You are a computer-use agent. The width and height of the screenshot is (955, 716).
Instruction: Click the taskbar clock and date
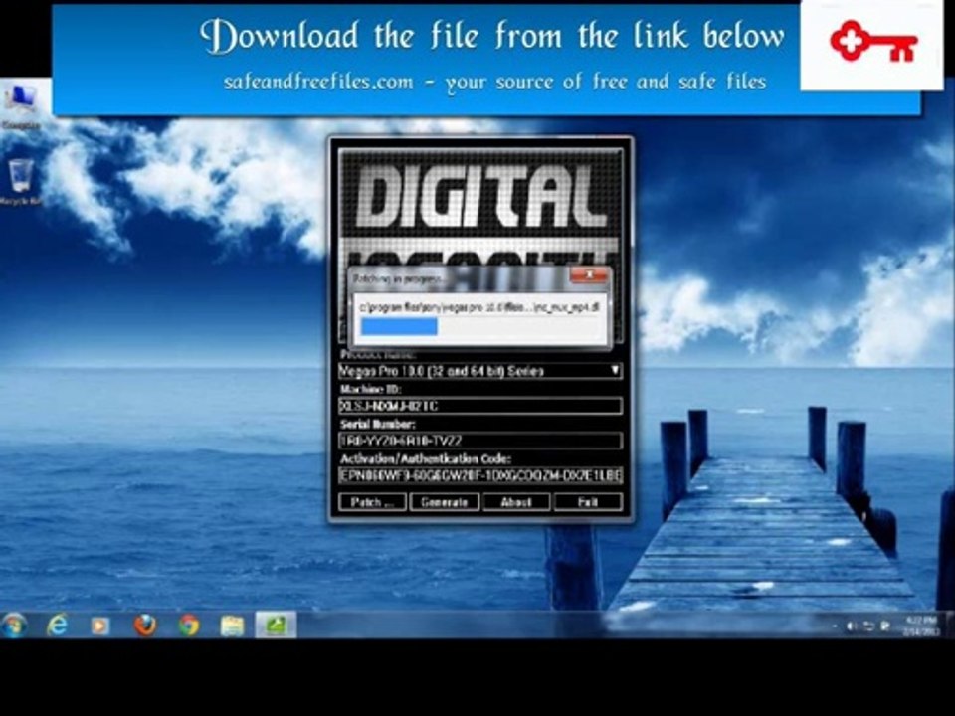(x=920, y=626)
